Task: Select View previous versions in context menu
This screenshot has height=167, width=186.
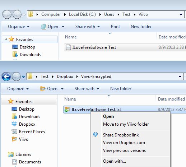Action: (x=124, y=150)
